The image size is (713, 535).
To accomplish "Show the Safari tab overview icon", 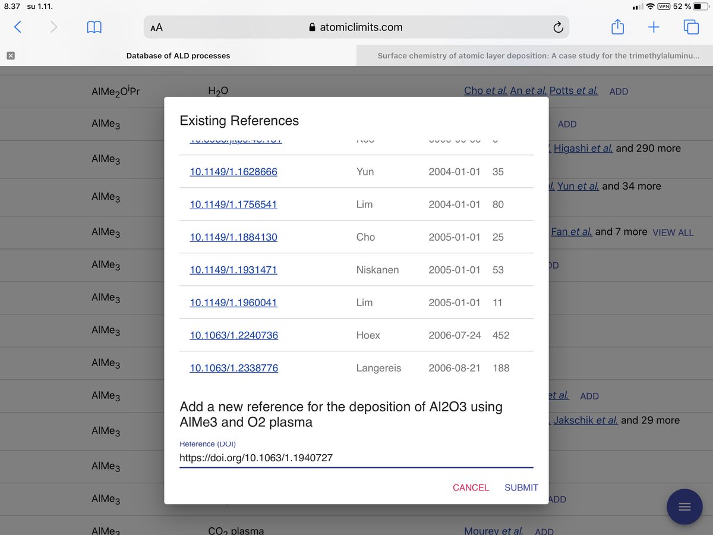I will coord(691,27).
